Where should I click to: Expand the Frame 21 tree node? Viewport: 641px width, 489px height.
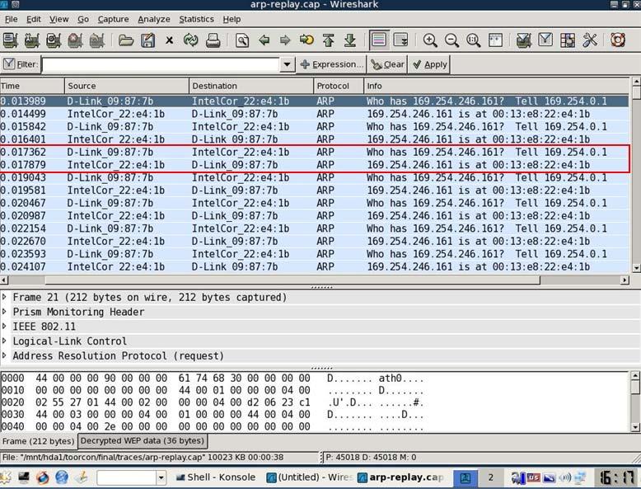[x=4, y=297]
